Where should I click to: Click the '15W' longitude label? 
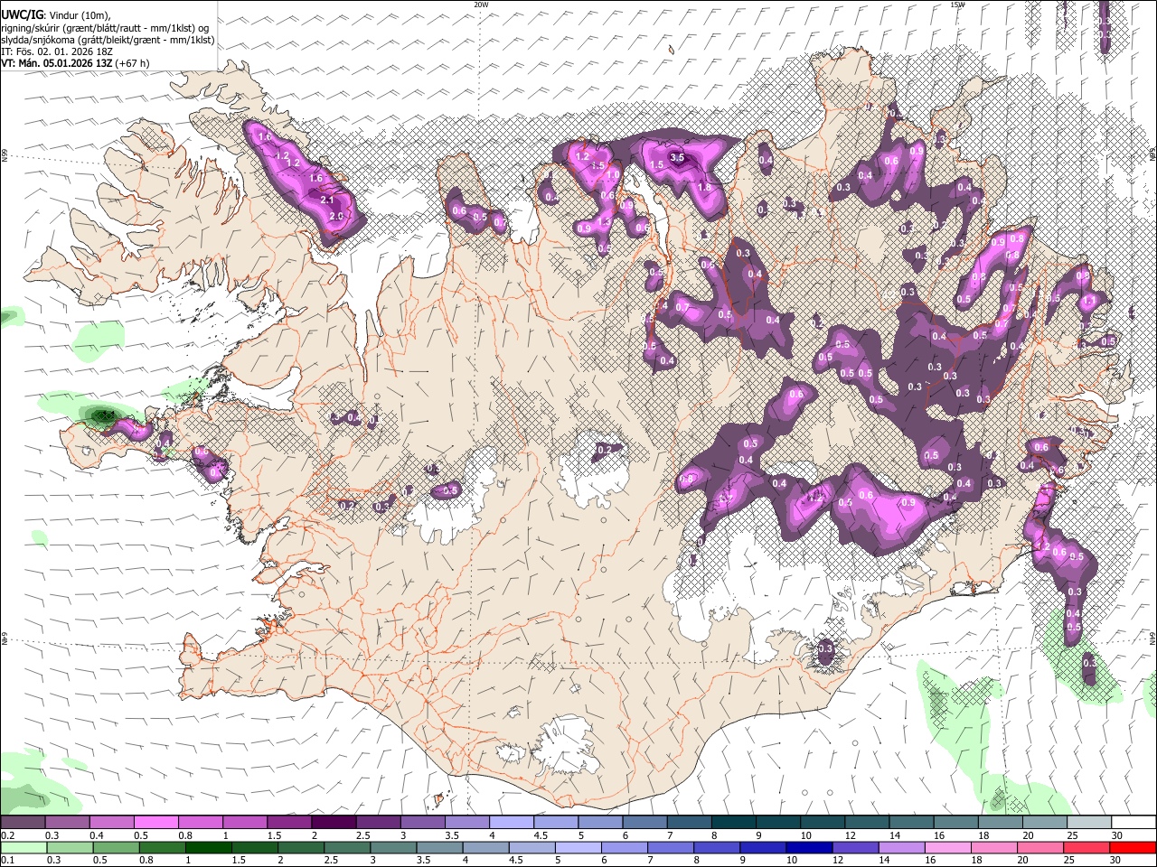[957, 5]
